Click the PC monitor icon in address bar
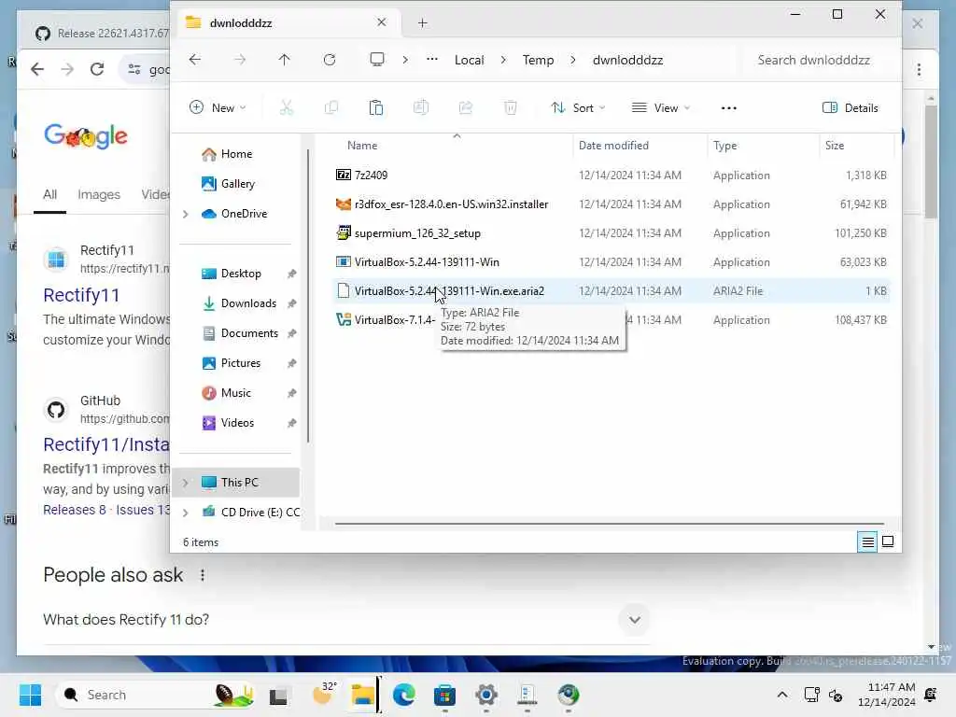 tap(377, 60)
